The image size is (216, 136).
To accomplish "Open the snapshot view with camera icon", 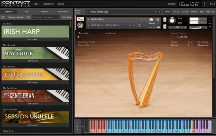I will [151, 19].
